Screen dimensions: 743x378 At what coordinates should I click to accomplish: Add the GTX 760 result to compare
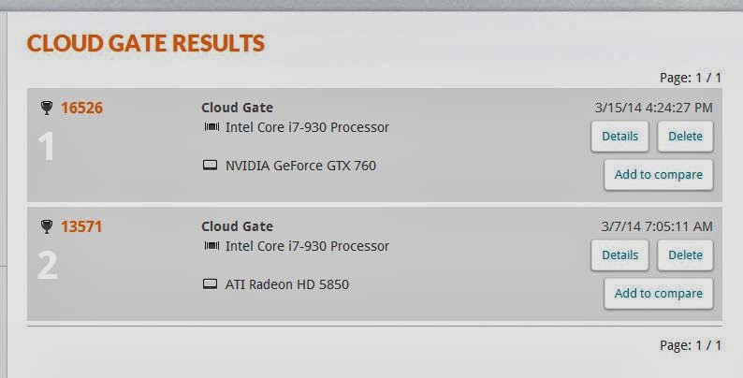[x=659, y=175]
